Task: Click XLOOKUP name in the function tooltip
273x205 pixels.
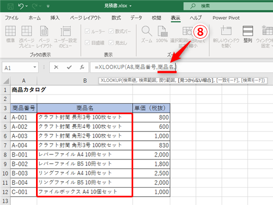Action: 111,80
